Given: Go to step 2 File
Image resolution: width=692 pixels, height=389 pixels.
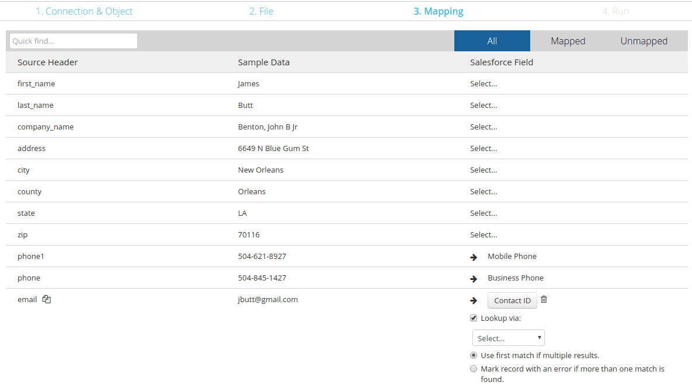Looking at the screenshot, I should click(261, 11).
